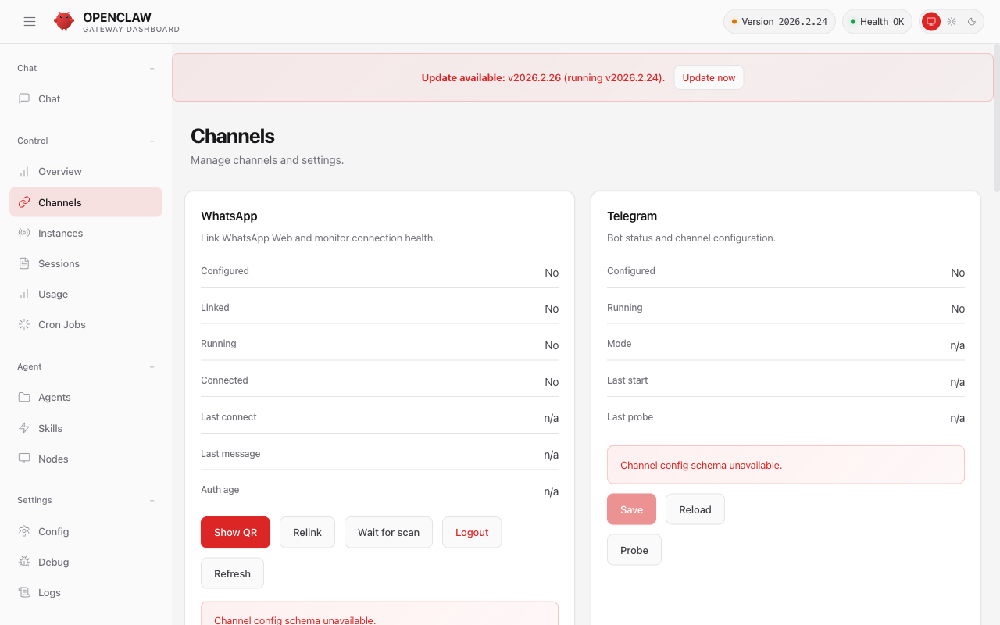Click the Overview bar chart icon
1000x625 pixels.
click(24, 171)
